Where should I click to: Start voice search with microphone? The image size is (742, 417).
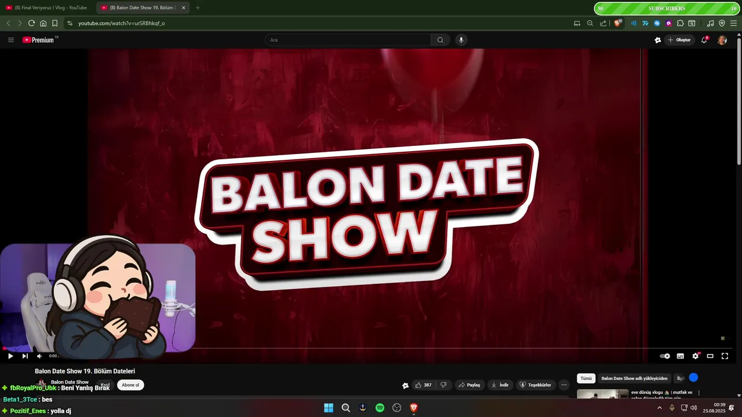click(x=461, y=40)
